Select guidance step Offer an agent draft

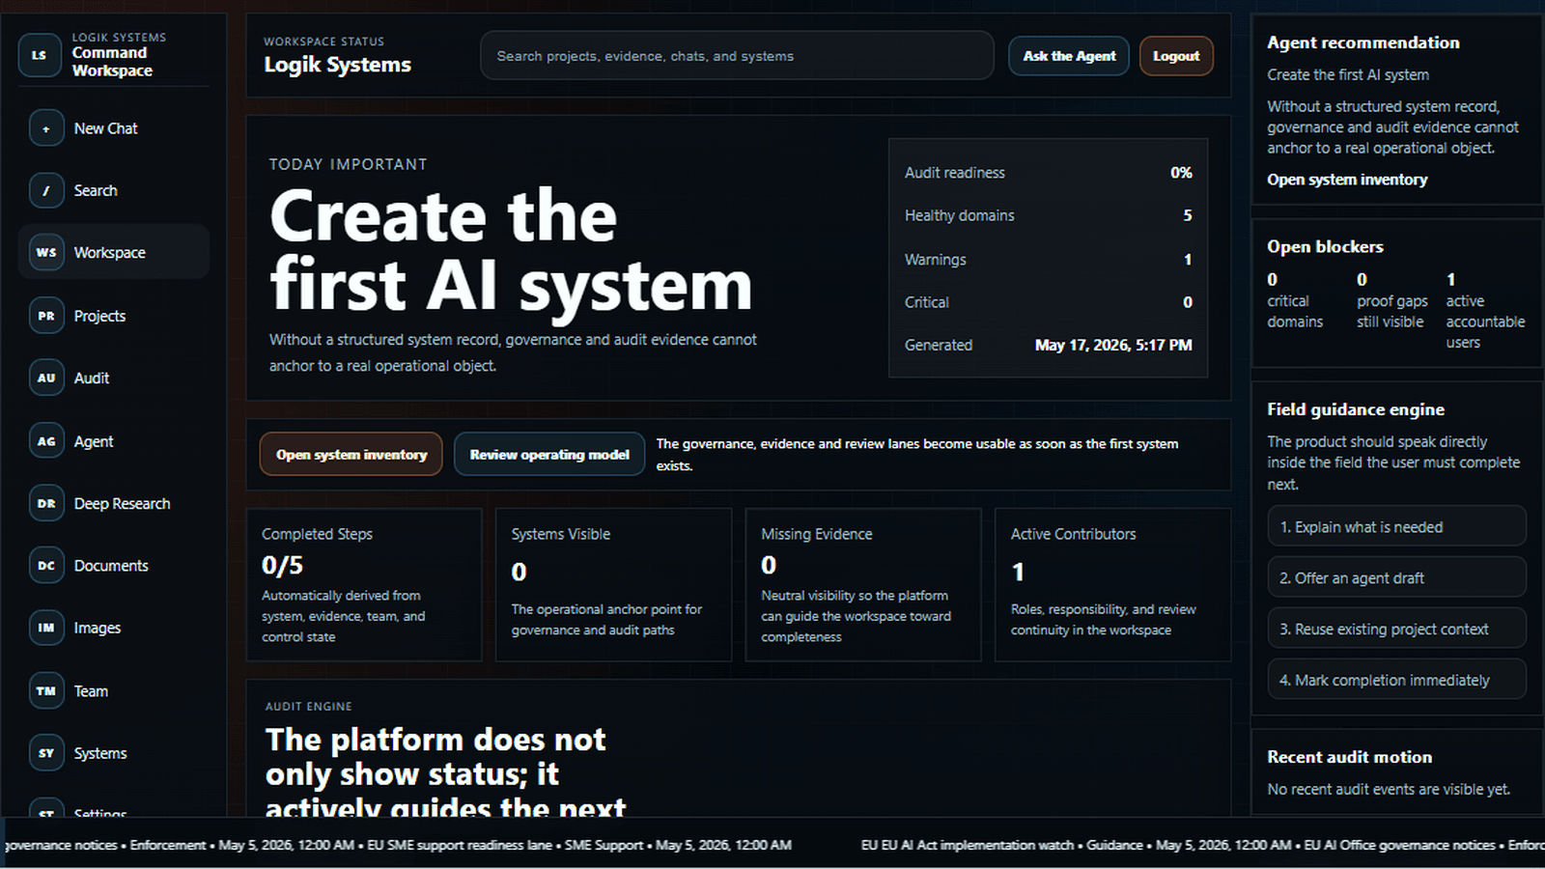1396,577
